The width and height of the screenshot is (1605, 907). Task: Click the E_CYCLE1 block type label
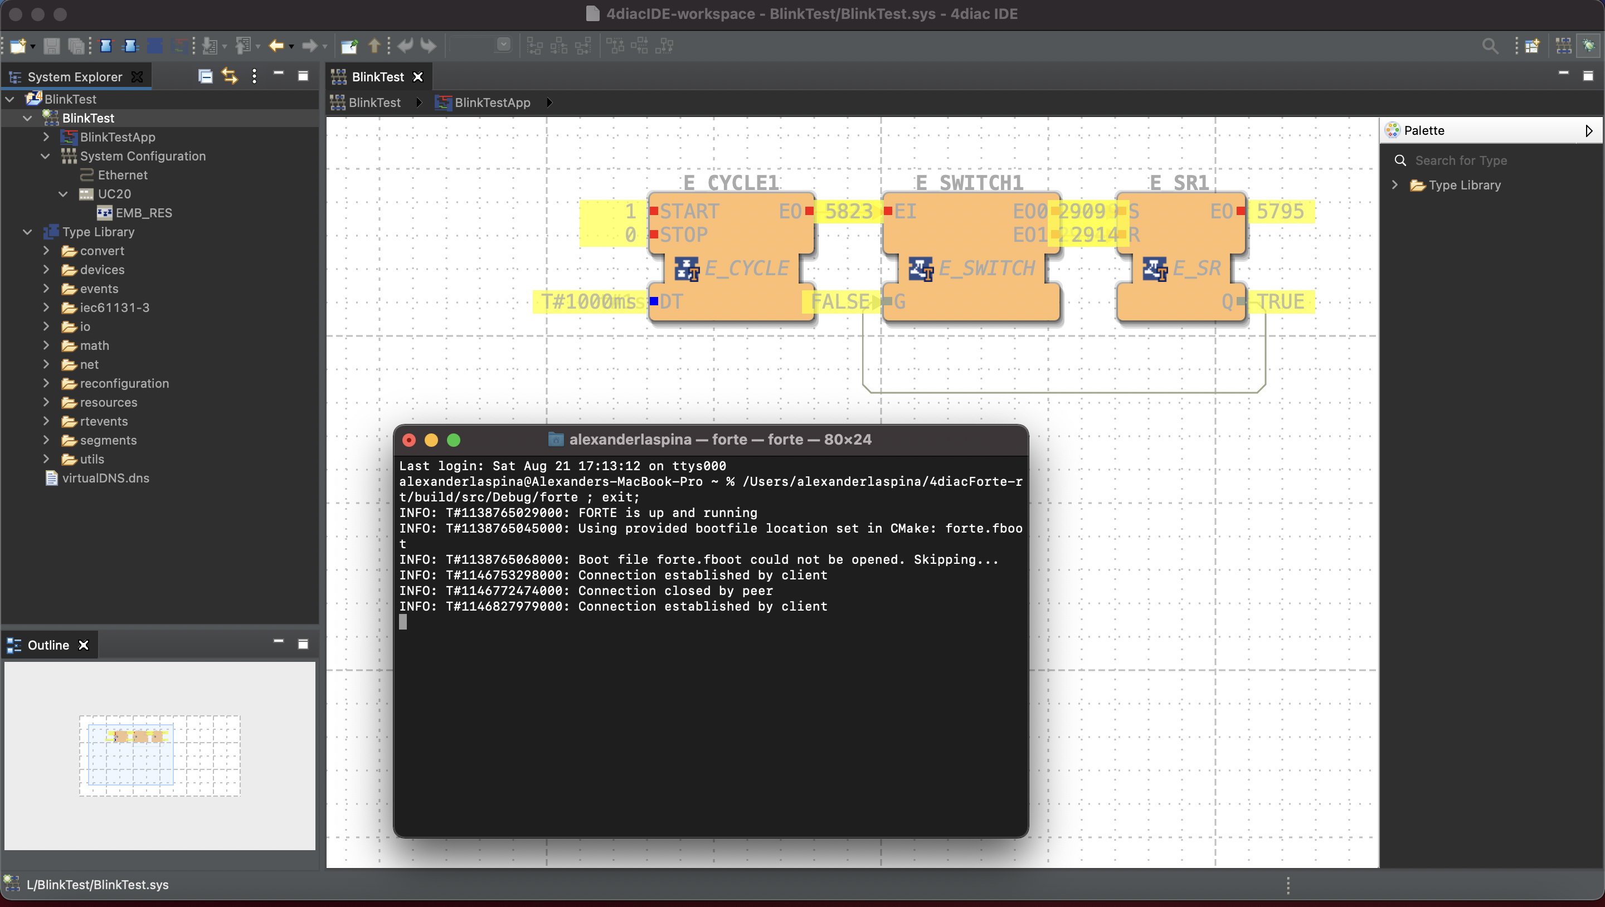tap(746, 269)
